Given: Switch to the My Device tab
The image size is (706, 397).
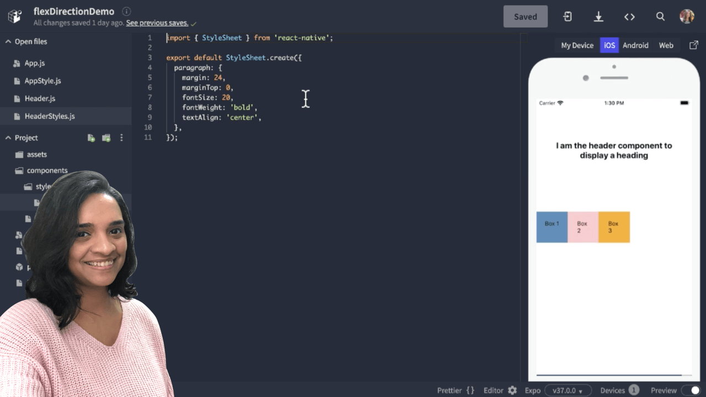Looking at the screenshot, I should pos(577,45).
